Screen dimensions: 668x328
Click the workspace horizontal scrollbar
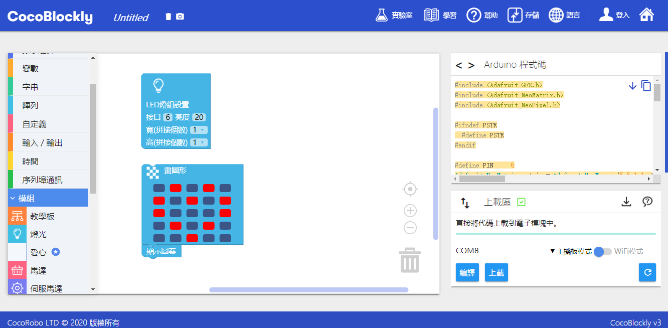[x=308, y=289]
